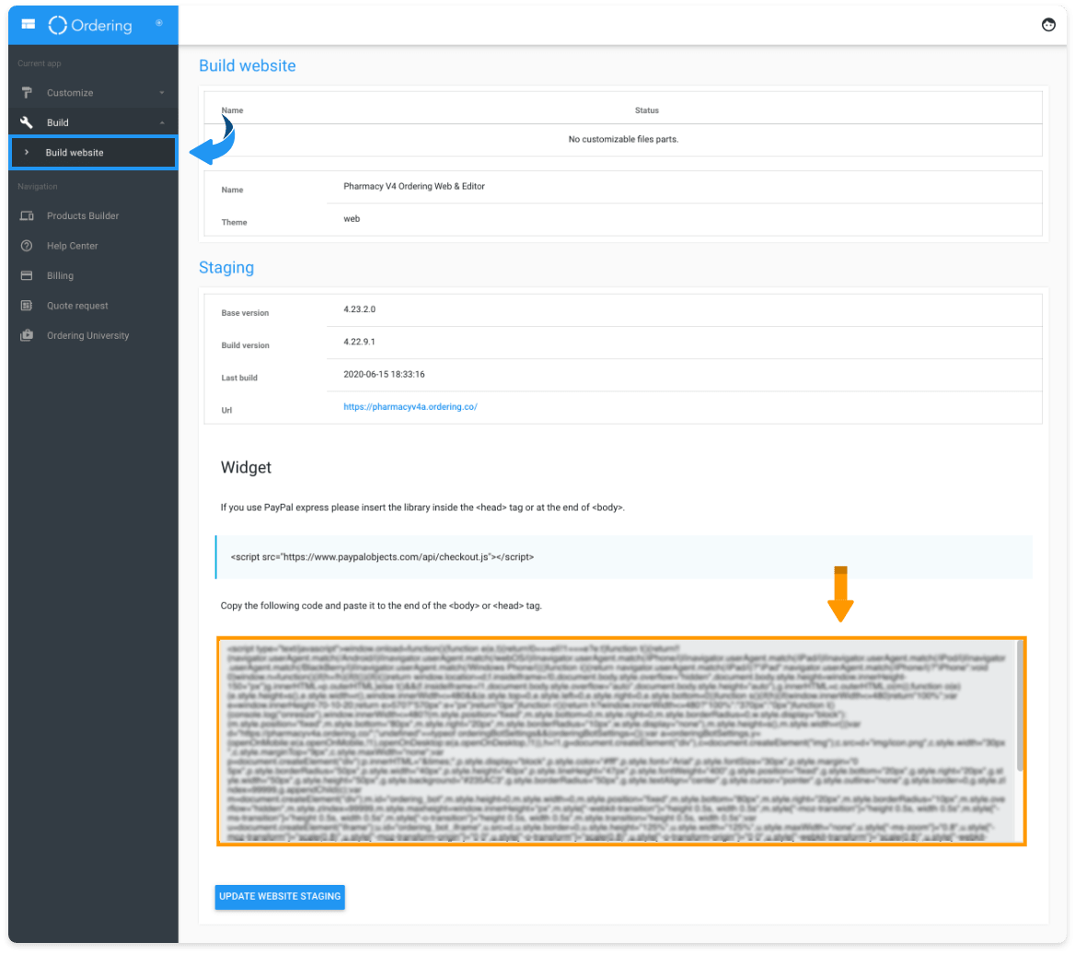The height and width of the screenshot is (954, 1075).
Task: Click the Ordering logo
Action: tap(90, 26)
